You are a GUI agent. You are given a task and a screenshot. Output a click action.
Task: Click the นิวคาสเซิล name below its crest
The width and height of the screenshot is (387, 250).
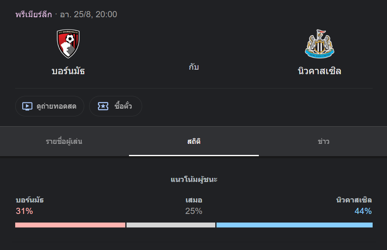pos(319,71)
